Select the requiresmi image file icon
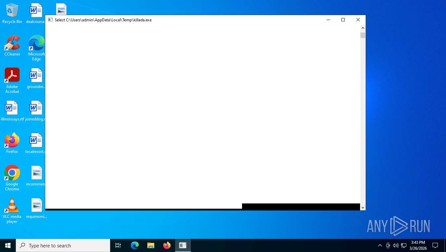This screenshot has width=446, height=252. [x=36, y=208]
